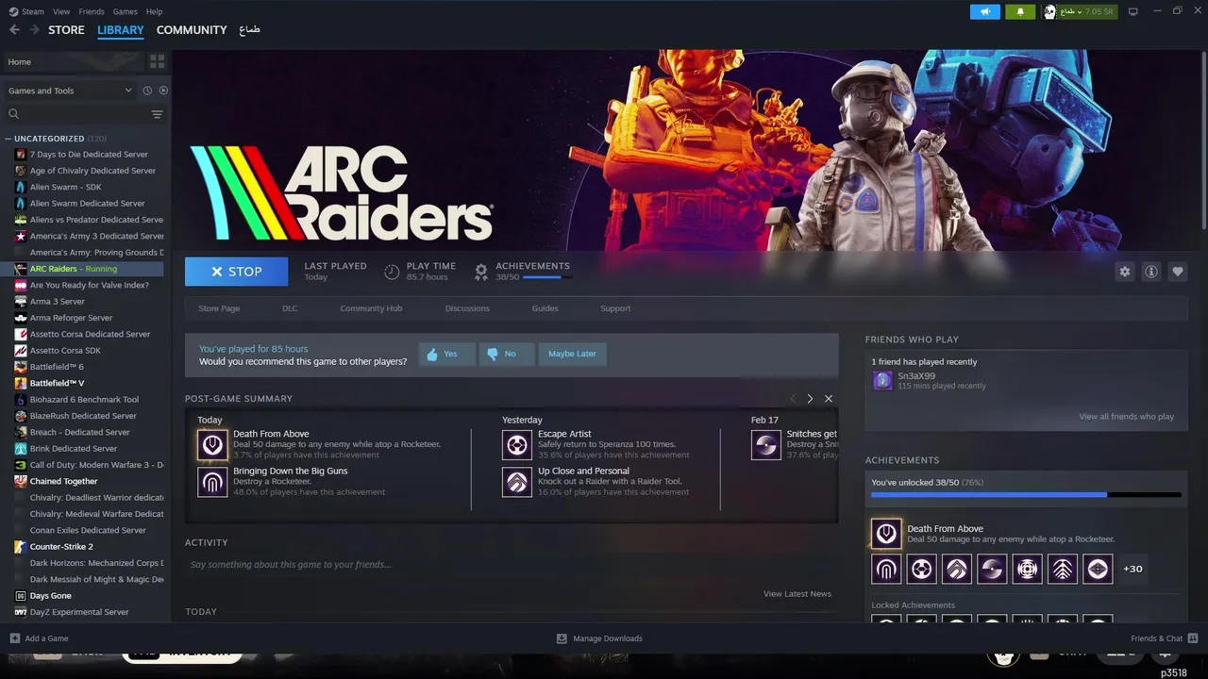Open the DLC tab
Image resolution: width=1208 pixels, height=679 pixels.
[x=290, y=308]
